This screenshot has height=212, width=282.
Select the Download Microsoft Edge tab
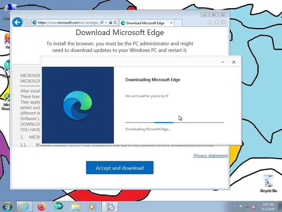(147, 23)
